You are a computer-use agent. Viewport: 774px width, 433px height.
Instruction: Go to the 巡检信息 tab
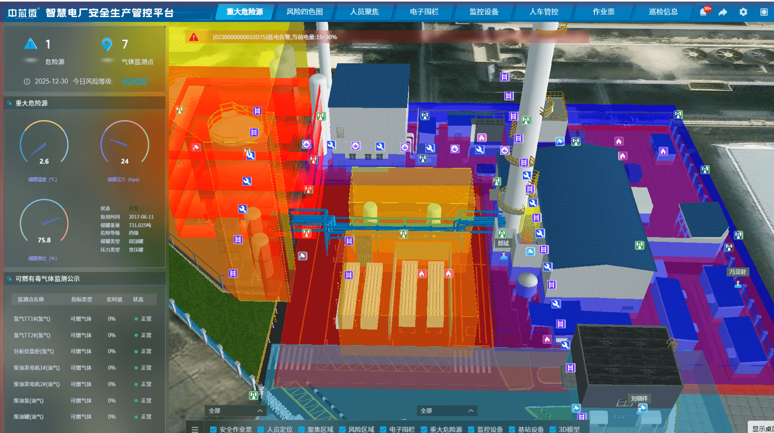coord(663,12)
